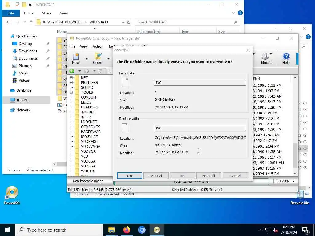Expand the PRINTERS folder tree node

[71, 82]
